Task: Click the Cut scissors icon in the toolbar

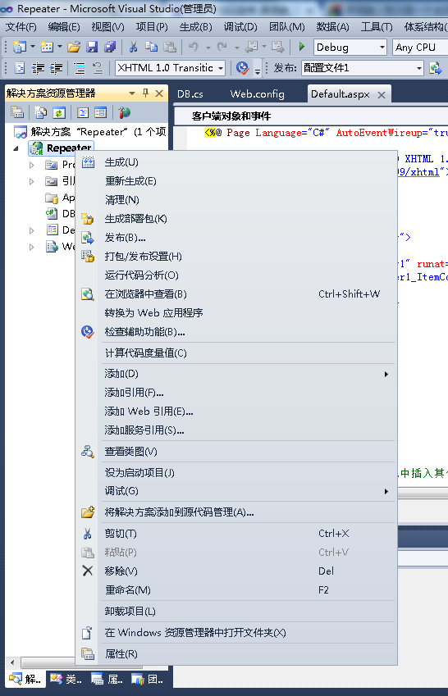Action: (133, 47)
